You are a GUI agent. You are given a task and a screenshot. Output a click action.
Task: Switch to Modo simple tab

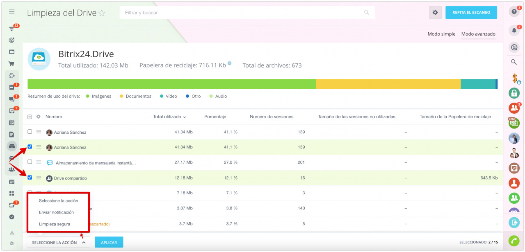pos(441,34)
